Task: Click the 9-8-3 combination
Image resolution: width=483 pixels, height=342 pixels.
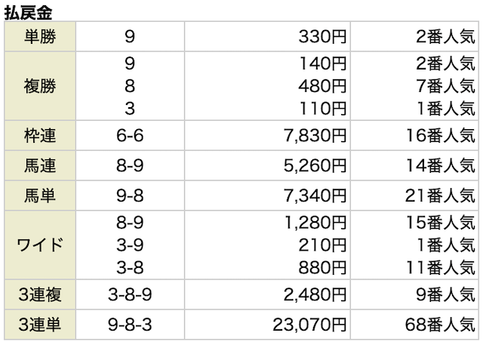Action: tap(131, 326)
